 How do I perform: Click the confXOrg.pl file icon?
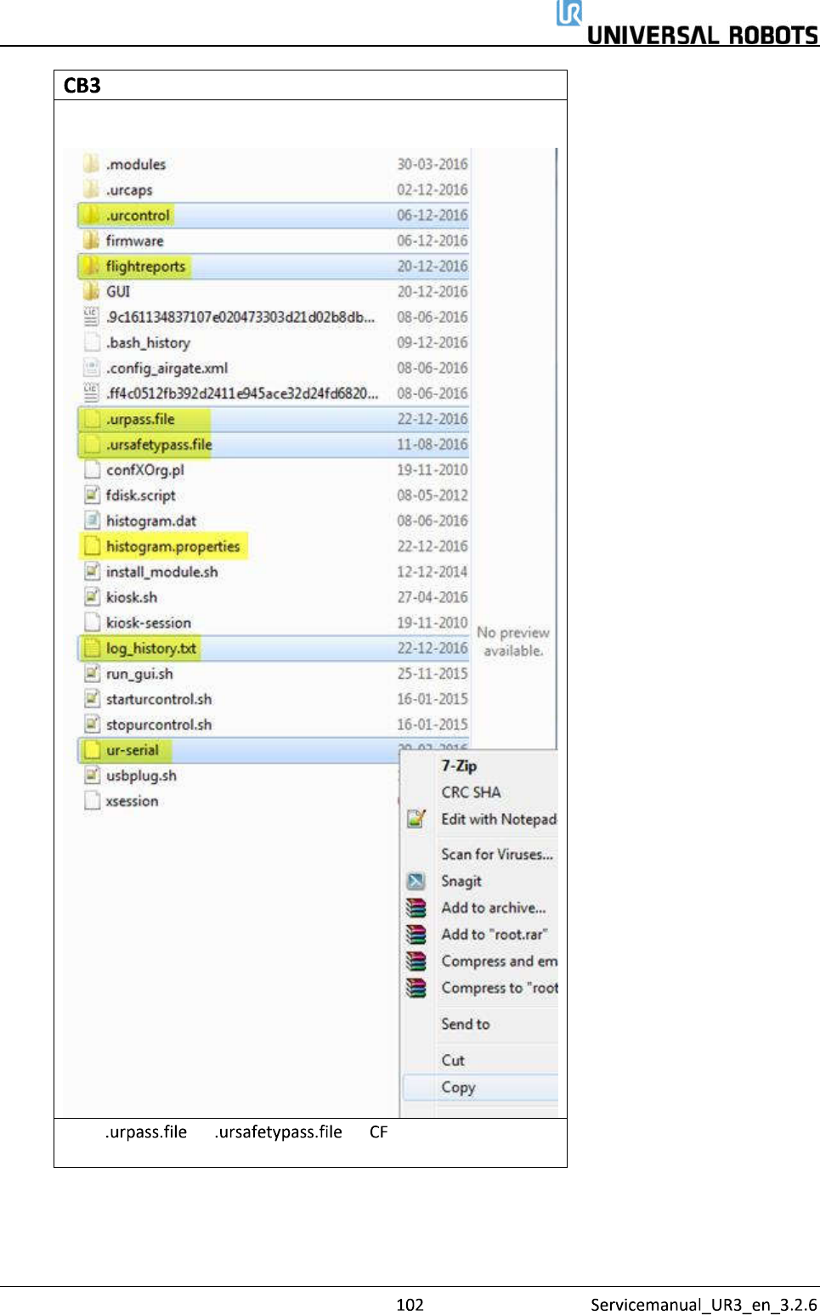click(92, 470)
